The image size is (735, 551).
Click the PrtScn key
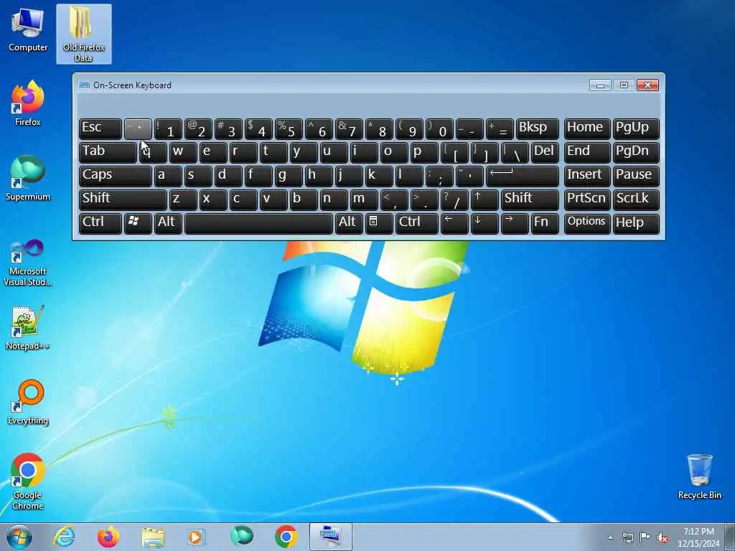click(587, 199)
